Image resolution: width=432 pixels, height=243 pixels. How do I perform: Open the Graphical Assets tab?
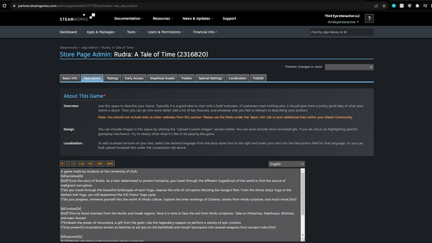coord(162,78)
